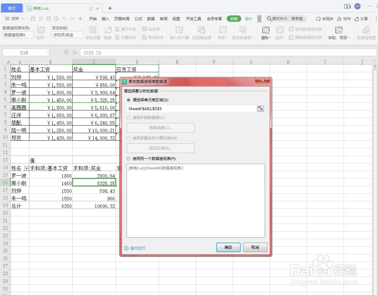Click the 清除 clear icon
This screenshot has width=378, height=295.
(266, 30)
